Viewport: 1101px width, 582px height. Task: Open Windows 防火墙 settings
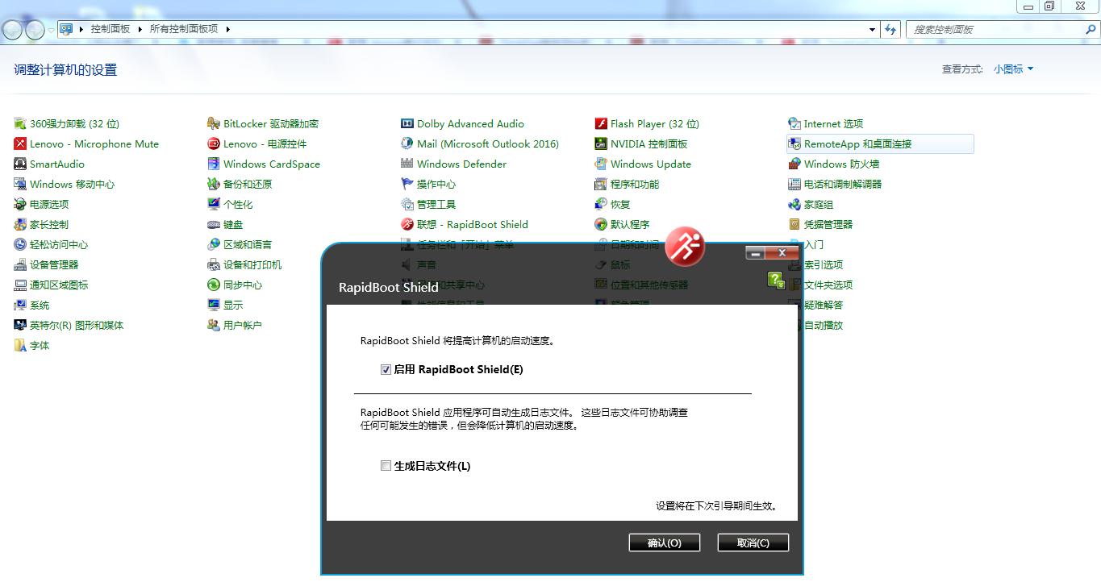(x=841, y=164)
